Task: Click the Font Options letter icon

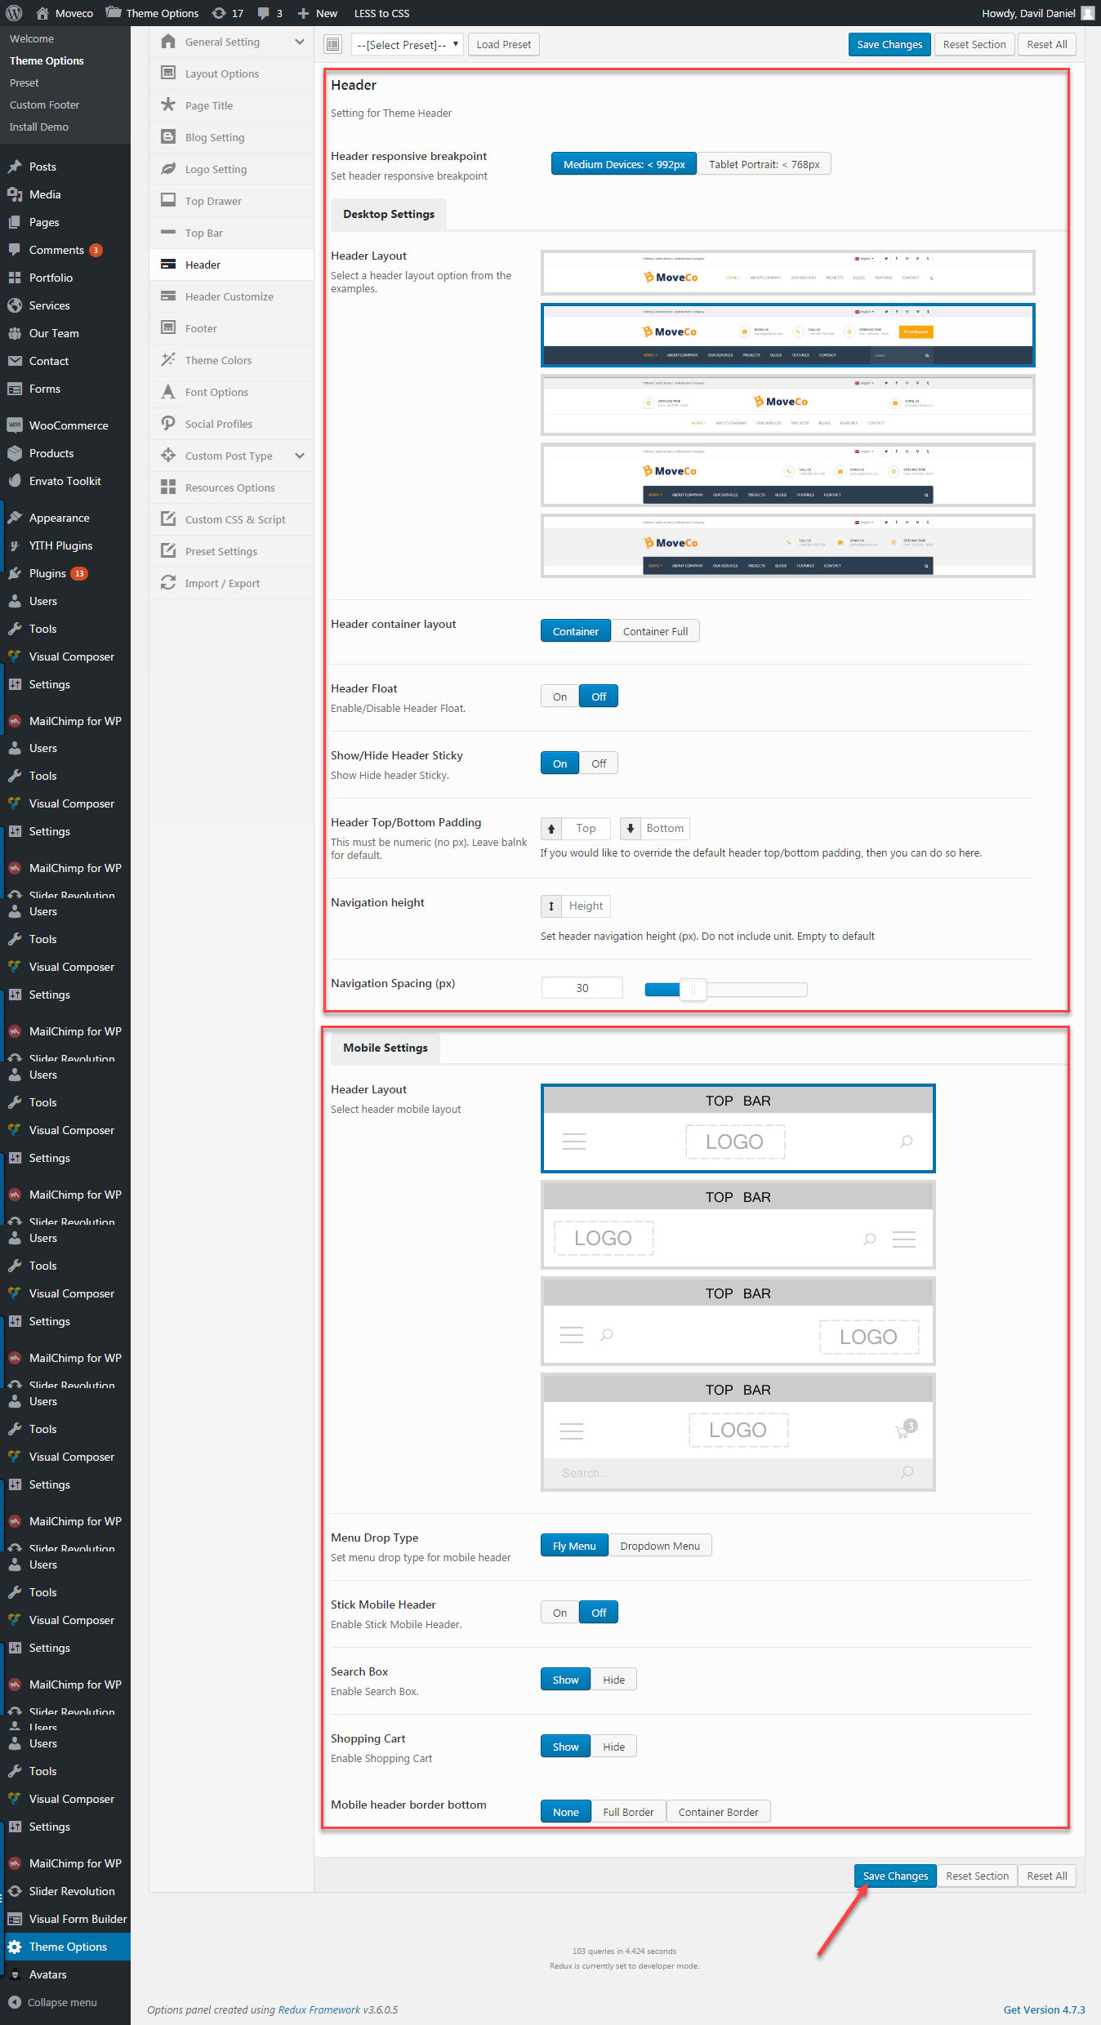Action: tap(168, 391)
